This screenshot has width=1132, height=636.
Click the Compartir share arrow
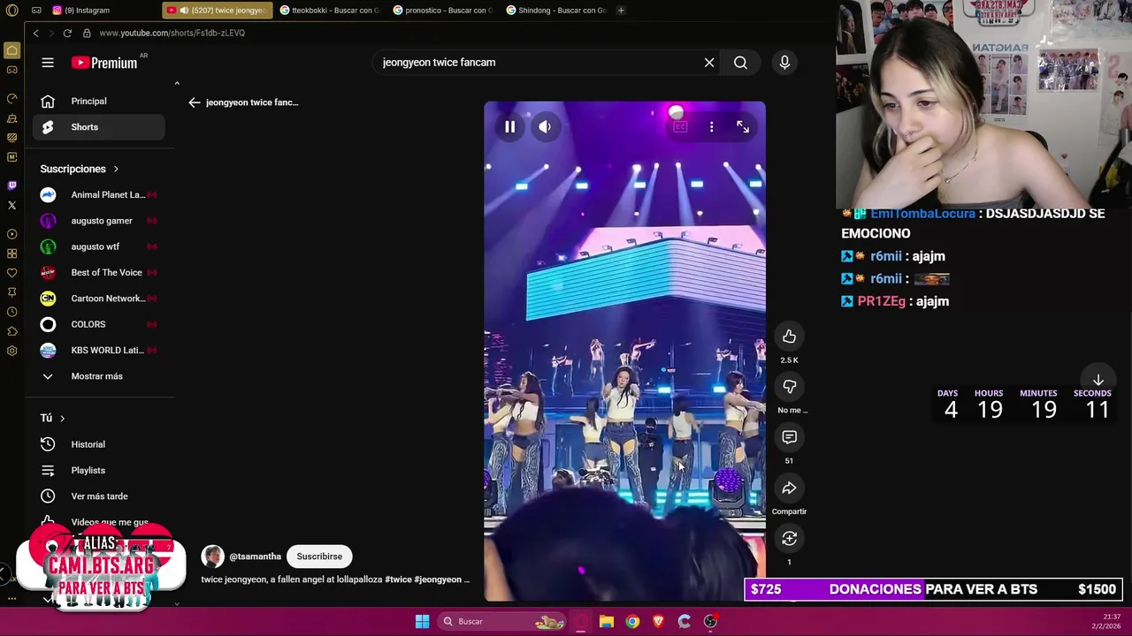pos(789,488)
